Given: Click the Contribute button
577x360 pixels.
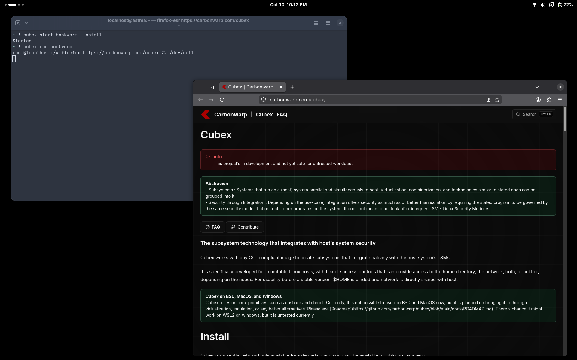Looking at the screenshot, I should [245, 227].
